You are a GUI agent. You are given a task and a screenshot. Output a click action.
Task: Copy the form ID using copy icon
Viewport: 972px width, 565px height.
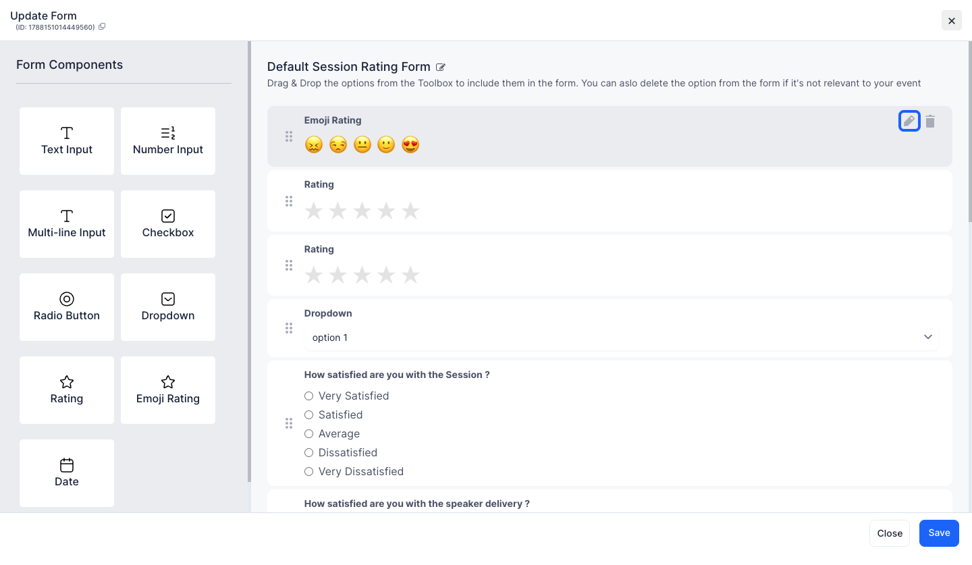pyautogui.click(x=102, y=27)
